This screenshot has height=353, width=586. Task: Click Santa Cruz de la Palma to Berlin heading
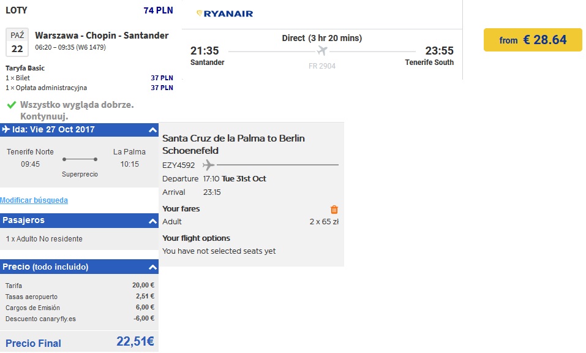(x=233, y=145)
